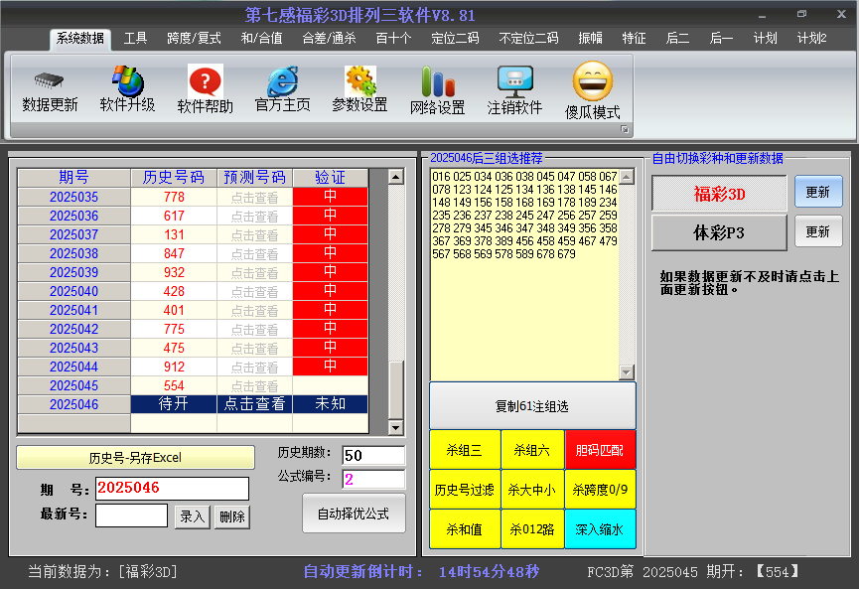
Task: Open the 后一 tab
Action: click(x=721, y=39)
